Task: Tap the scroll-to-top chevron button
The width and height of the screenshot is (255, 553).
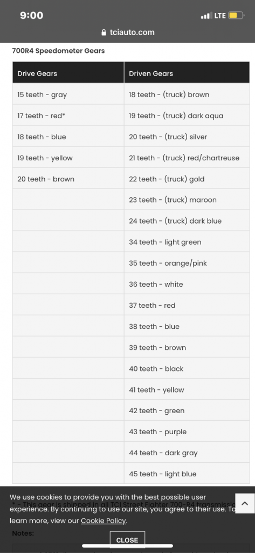Action: 245,503
